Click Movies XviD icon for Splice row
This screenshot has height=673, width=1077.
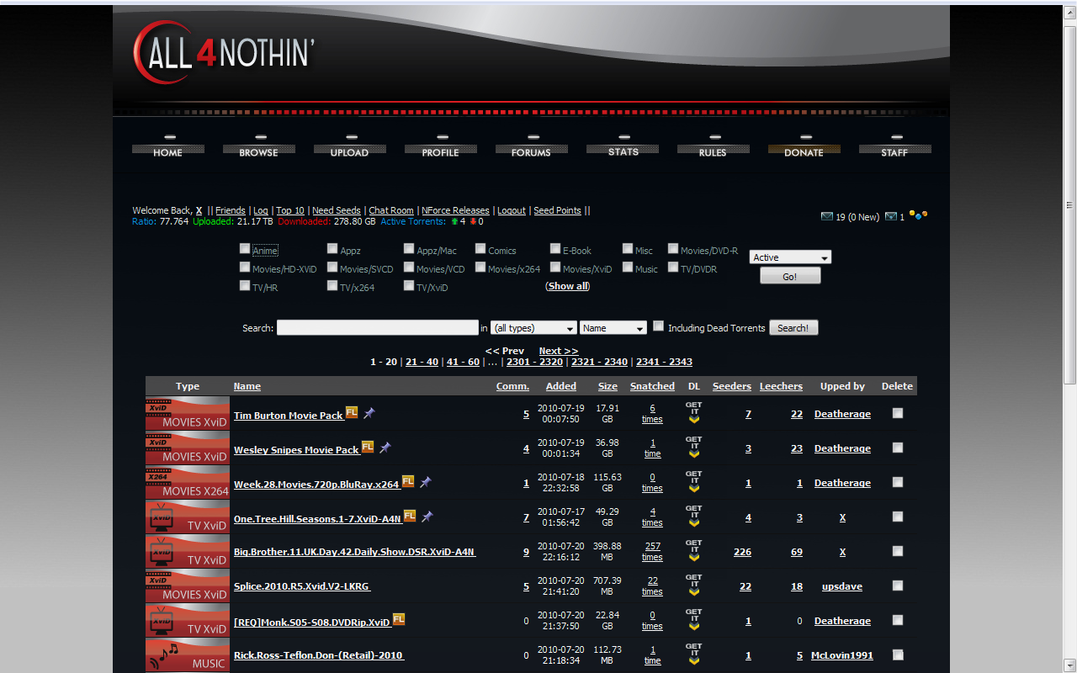(x=188, y=586)
